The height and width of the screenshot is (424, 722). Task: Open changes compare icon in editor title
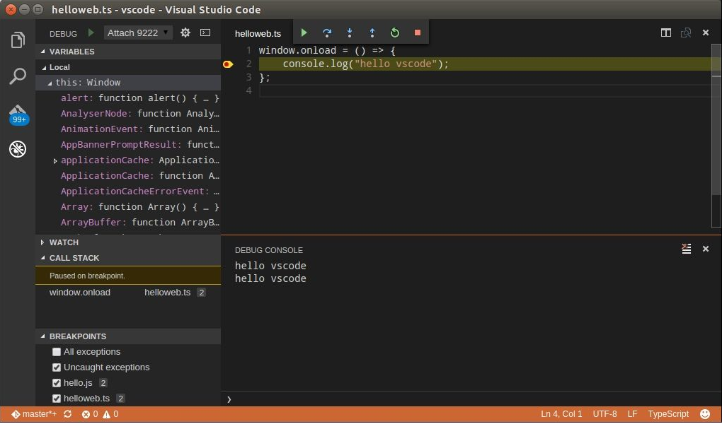[686, 33]
